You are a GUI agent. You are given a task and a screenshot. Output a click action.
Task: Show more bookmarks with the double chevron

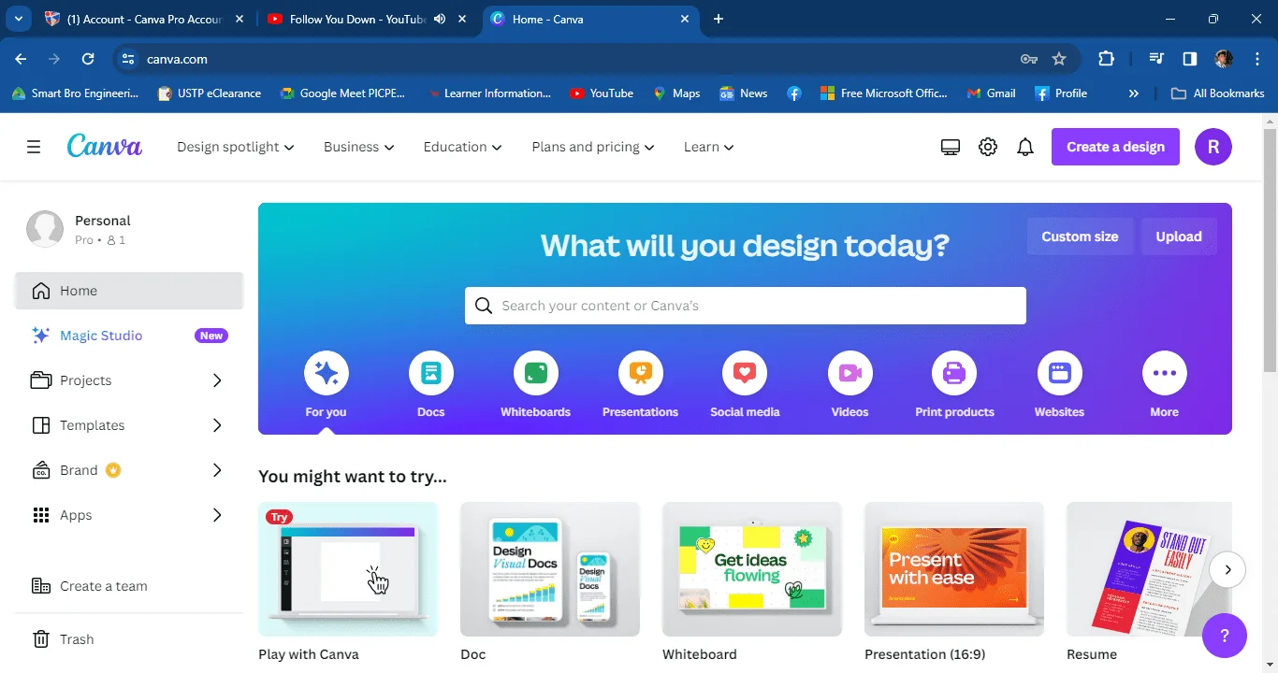(x=1134, y=93)
